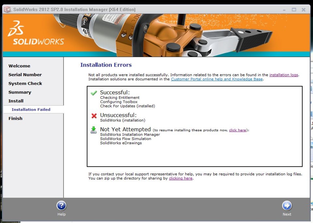Click 'Check For Updates (installed)' entry
Screen dimensions: 313x223
tap(127, 106)
